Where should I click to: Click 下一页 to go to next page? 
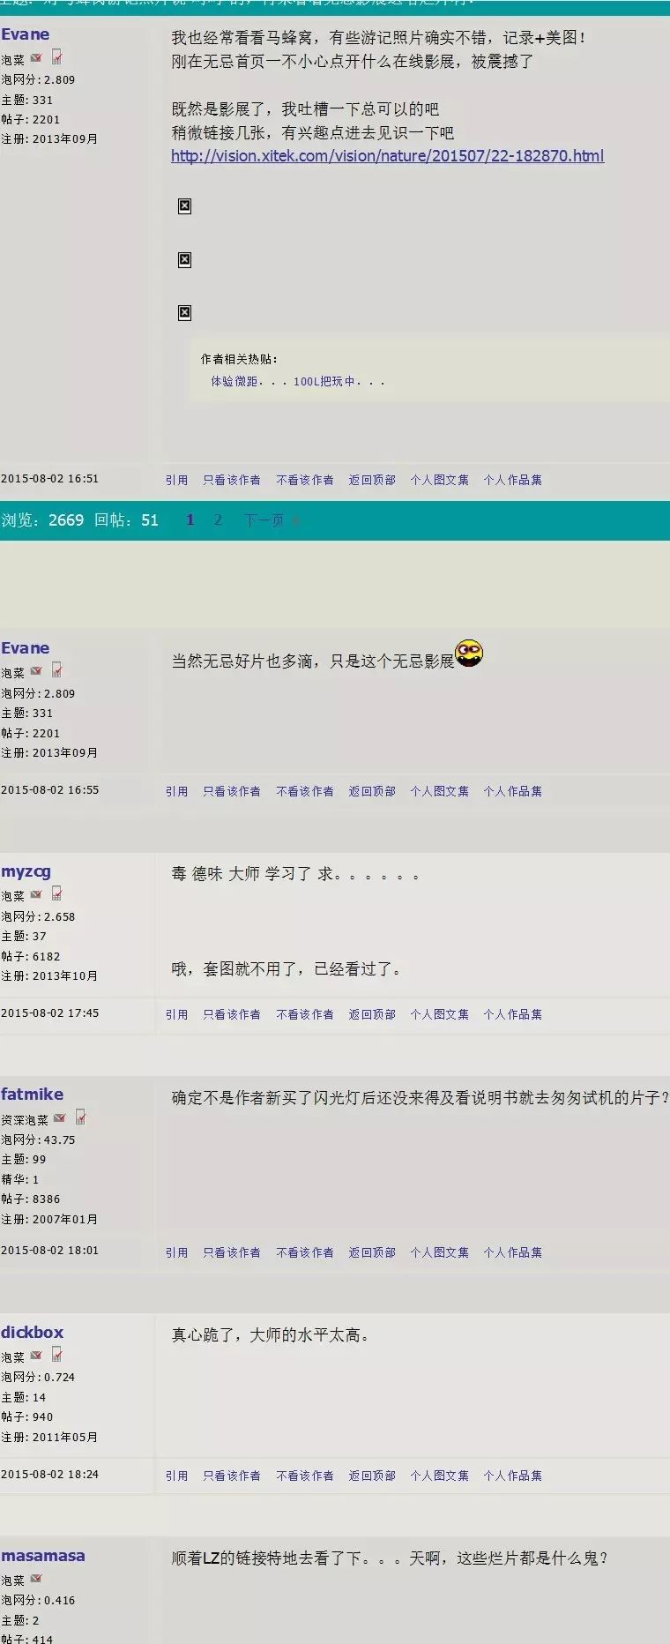tap(264, 520)
